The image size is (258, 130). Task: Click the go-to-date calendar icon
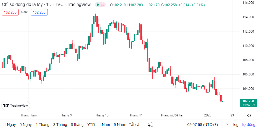click(x=151, y=125)
